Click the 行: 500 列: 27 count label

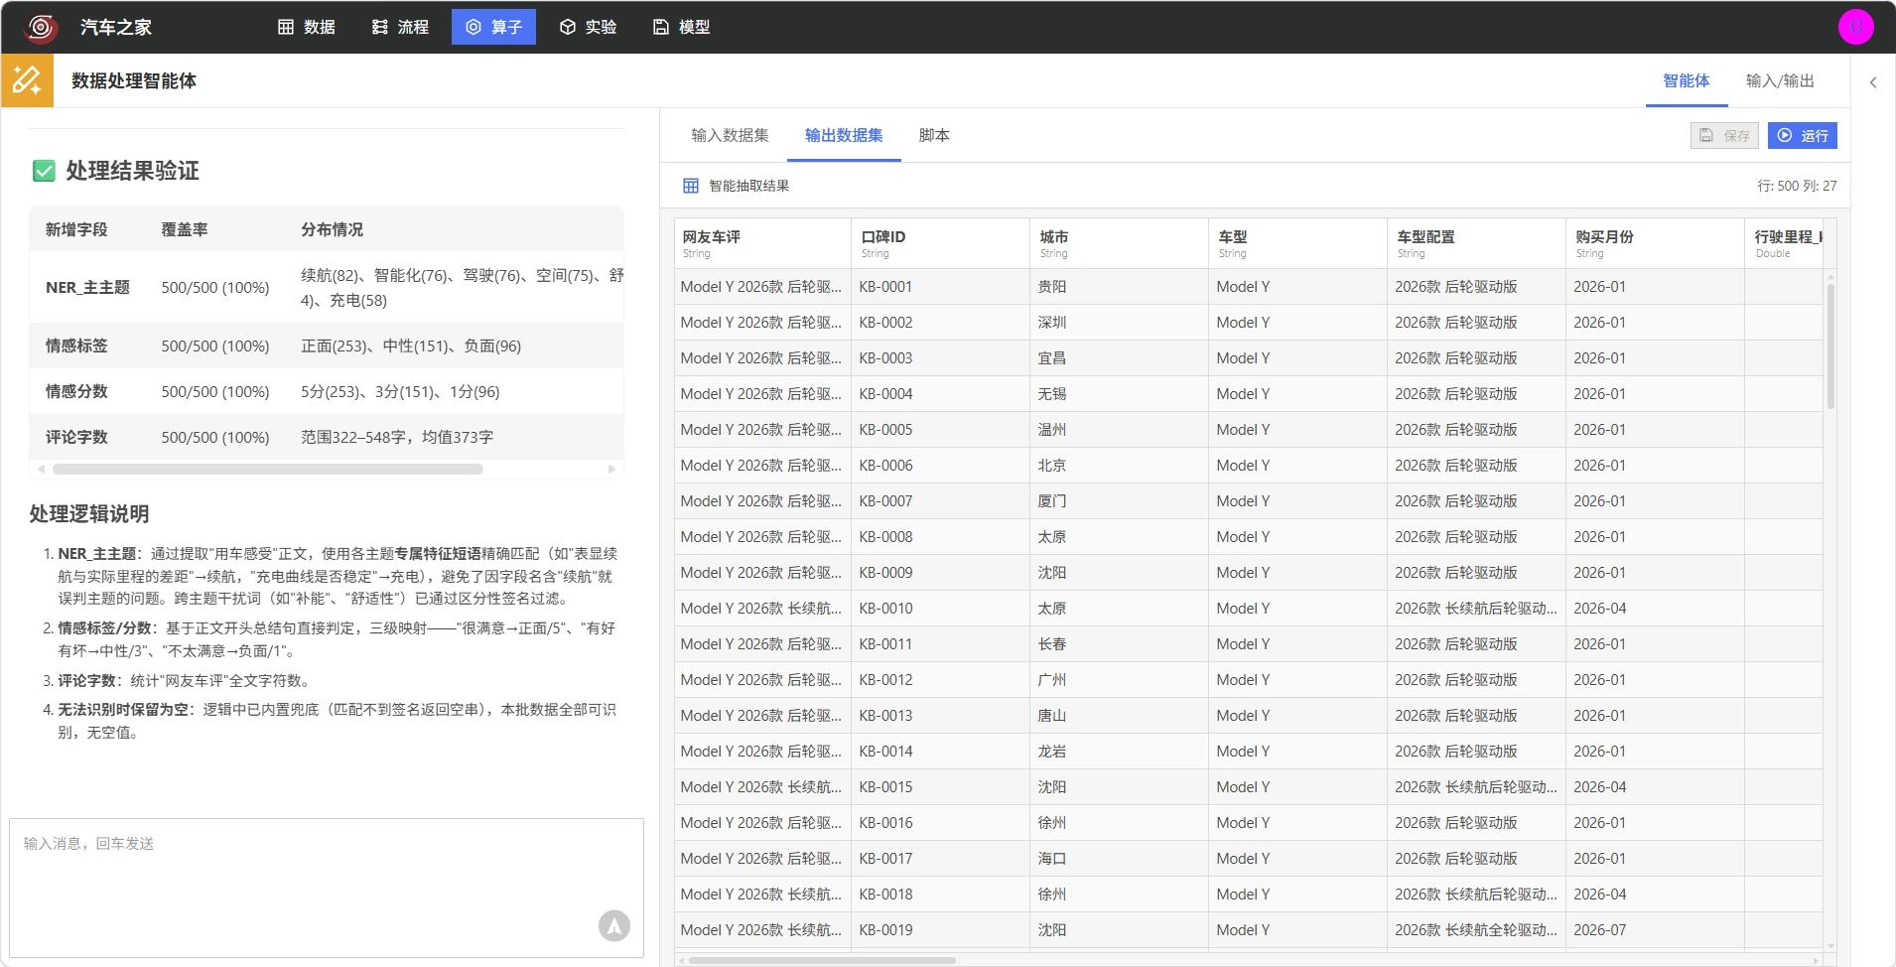pos(1797,186)
